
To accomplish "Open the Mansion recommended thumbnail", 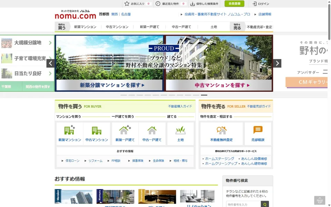I will pos(73,196).
